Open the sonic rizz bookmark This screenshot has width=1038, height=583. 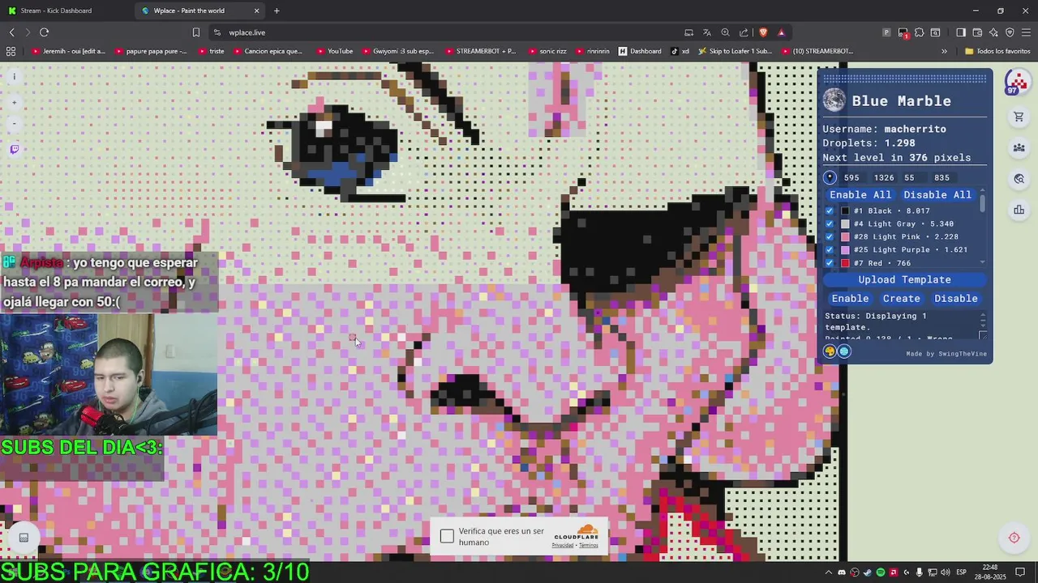click(547, 51)
